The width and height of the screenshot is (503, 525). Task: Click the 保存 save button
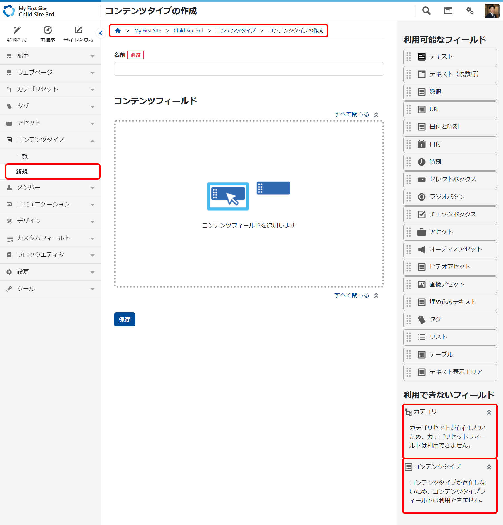124,319
